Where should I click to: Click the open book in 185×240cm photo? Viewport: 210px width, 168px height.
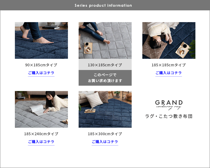pyautogui.click(x=38, y=110)
